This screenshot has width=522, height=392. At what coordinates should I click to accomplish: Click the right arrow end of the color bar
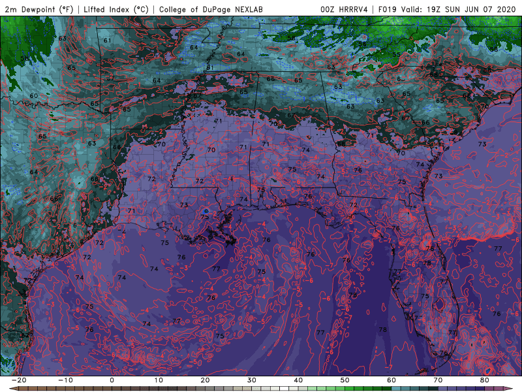pos(509,389)
